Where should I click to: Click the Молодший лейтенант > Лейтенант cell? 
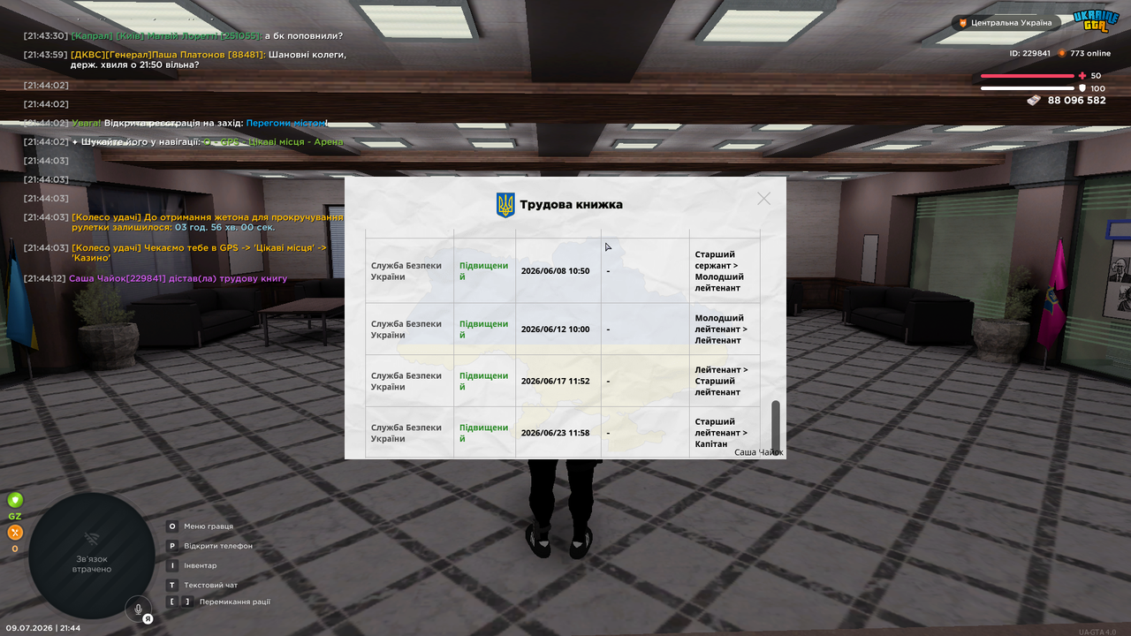click(725, 329)
